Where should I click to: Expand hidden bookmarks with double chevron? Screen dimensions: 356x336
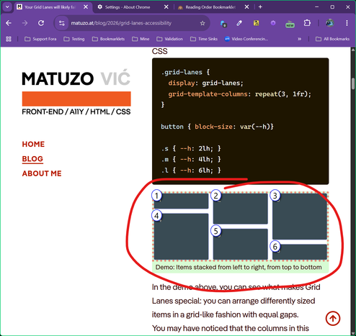click(299, 39)
